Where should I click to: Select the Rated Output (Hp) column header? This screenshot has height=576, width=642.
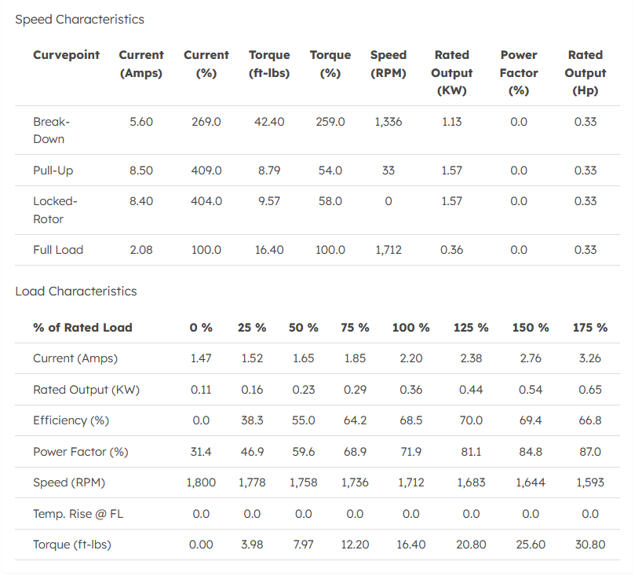[585, 72]
